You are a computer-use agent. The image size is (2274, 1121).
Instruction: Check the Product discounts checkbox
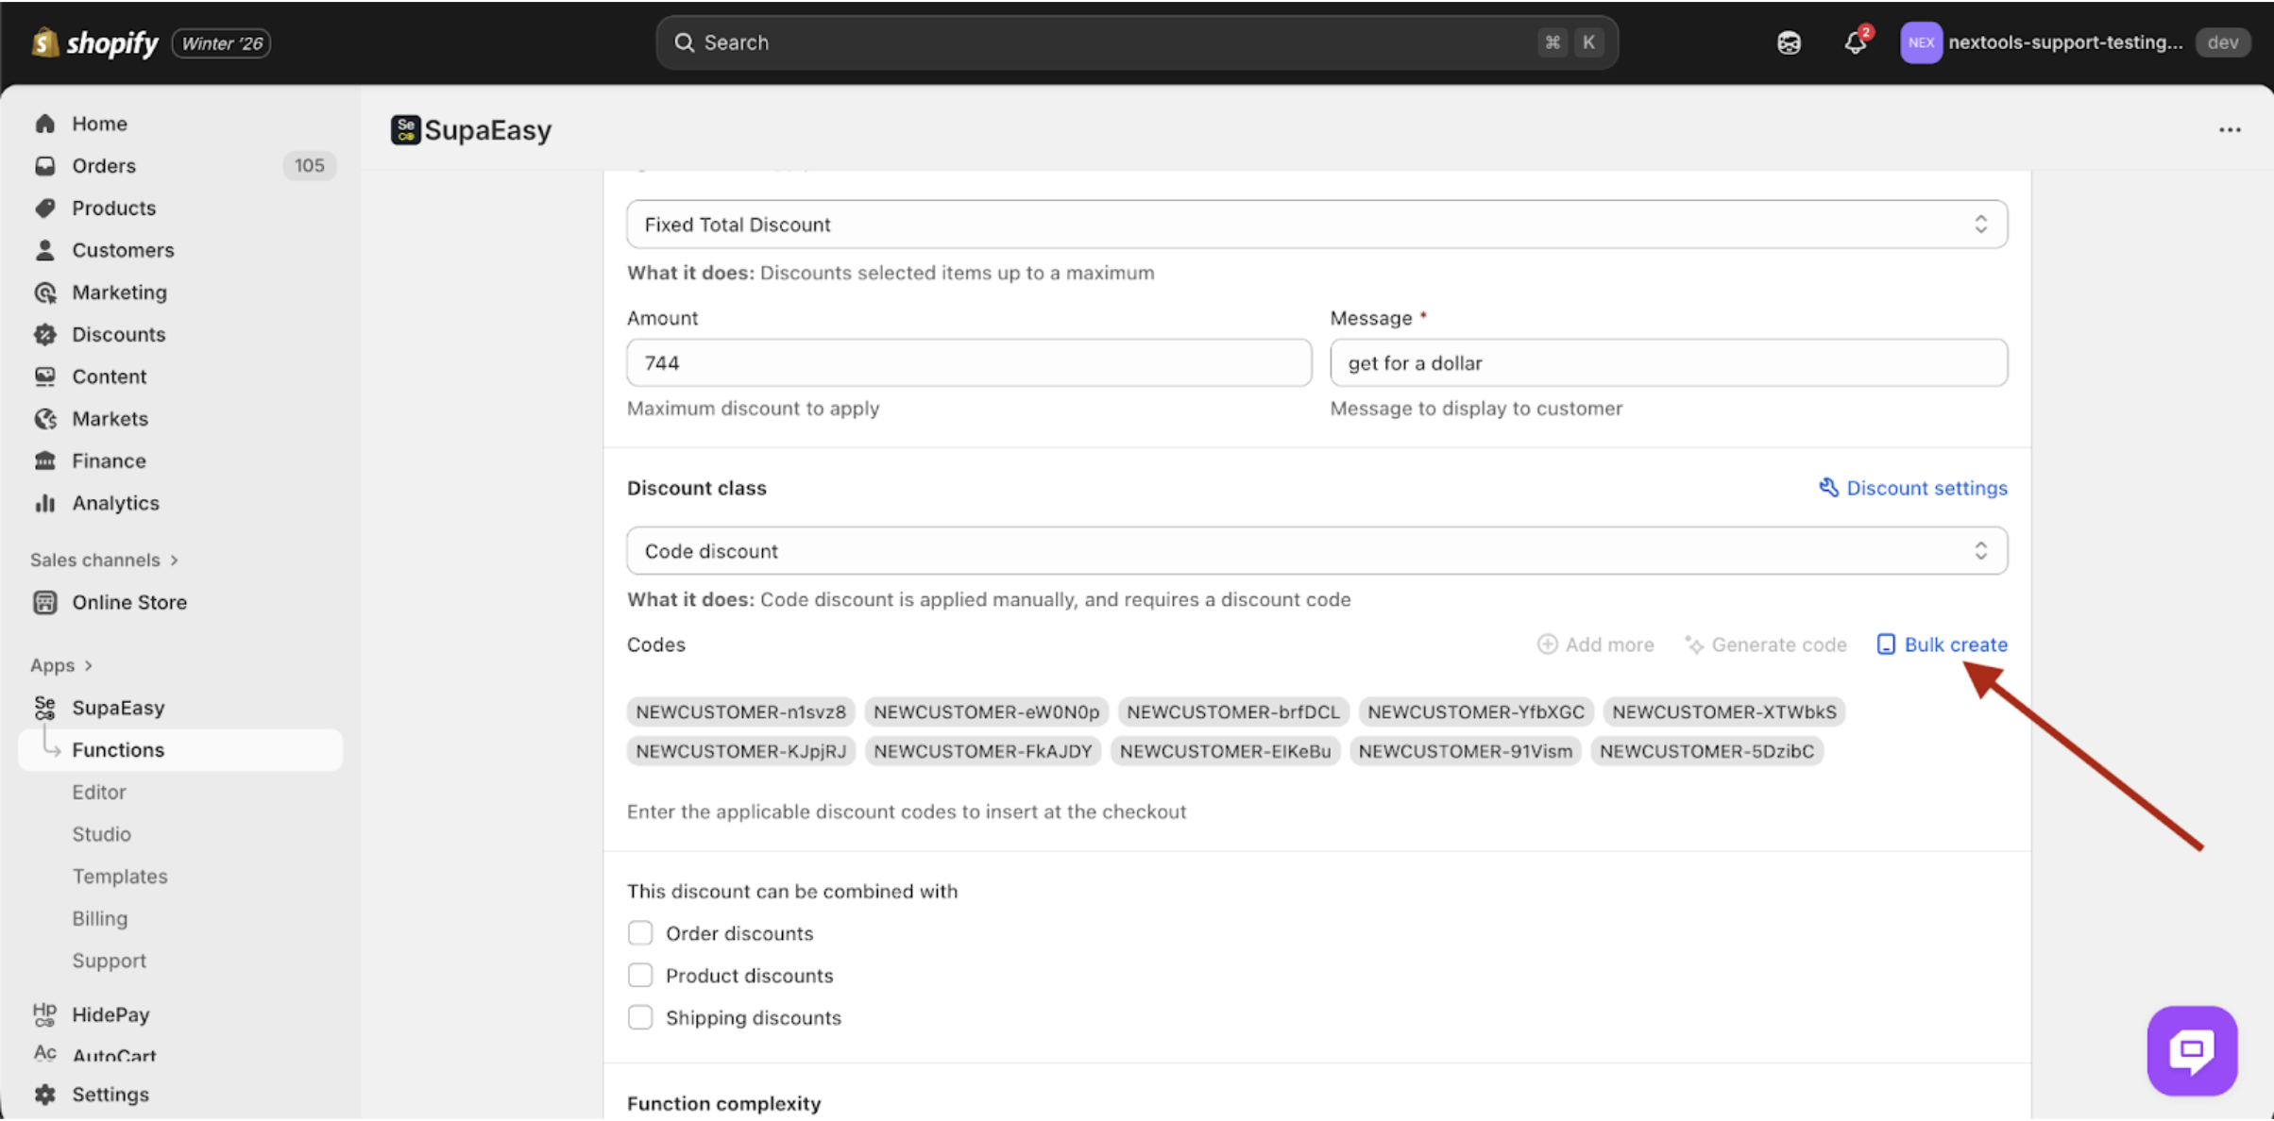tap(640, 976)
